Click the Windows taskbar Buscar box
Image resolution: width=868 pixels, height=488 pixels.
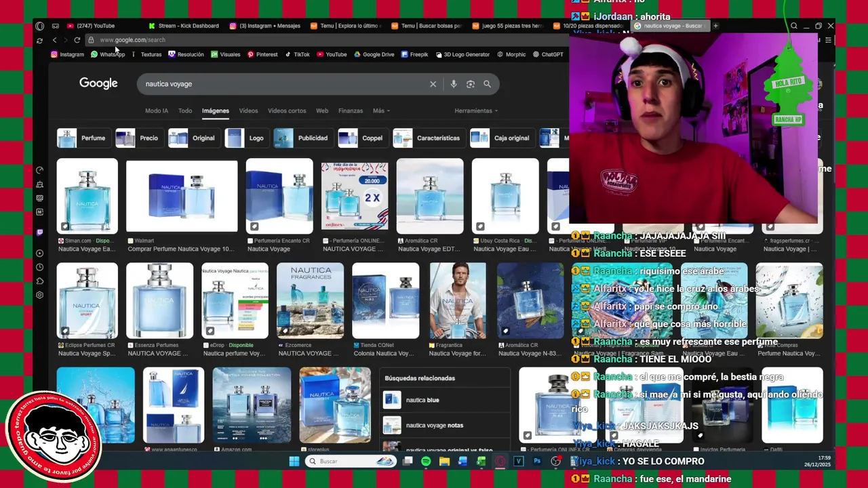[350, 462]
